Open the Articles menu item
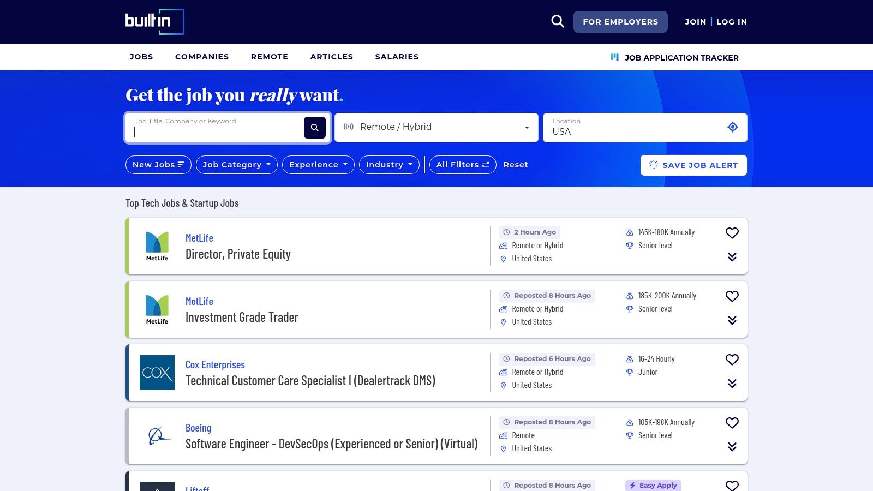This screenshot has height=491, width=873. [332, 57]
